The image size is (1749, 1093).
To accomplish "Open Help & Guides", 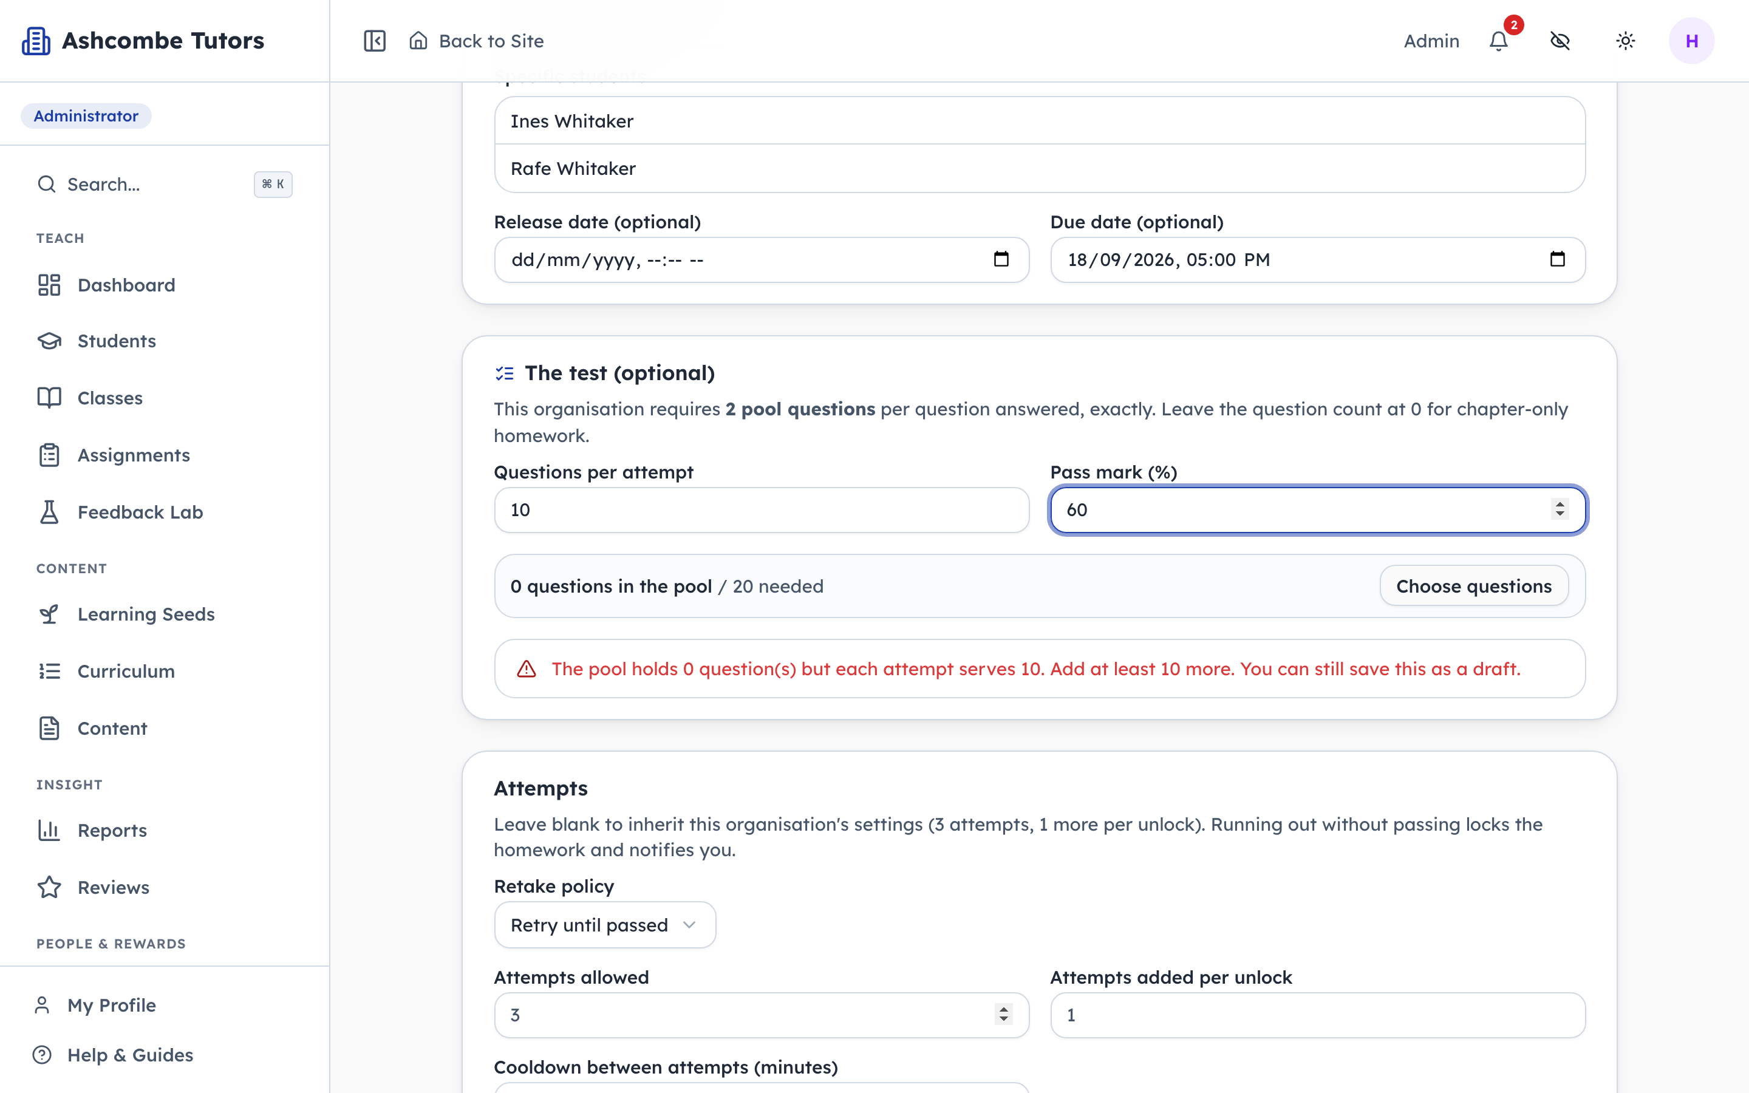I will (130, 1055).
